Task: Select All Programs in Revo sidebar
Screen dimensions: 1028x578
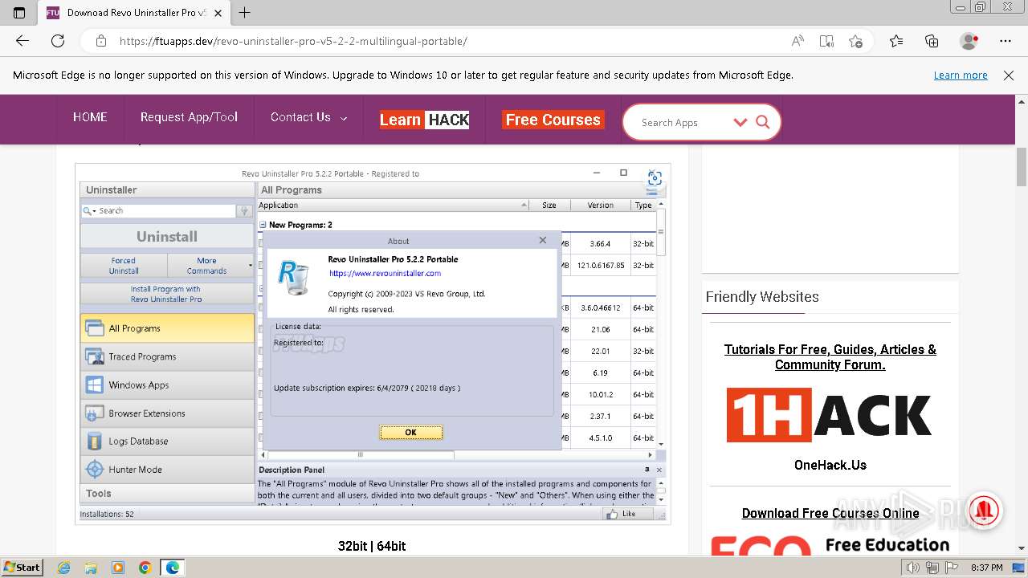Action: [167, 328]
